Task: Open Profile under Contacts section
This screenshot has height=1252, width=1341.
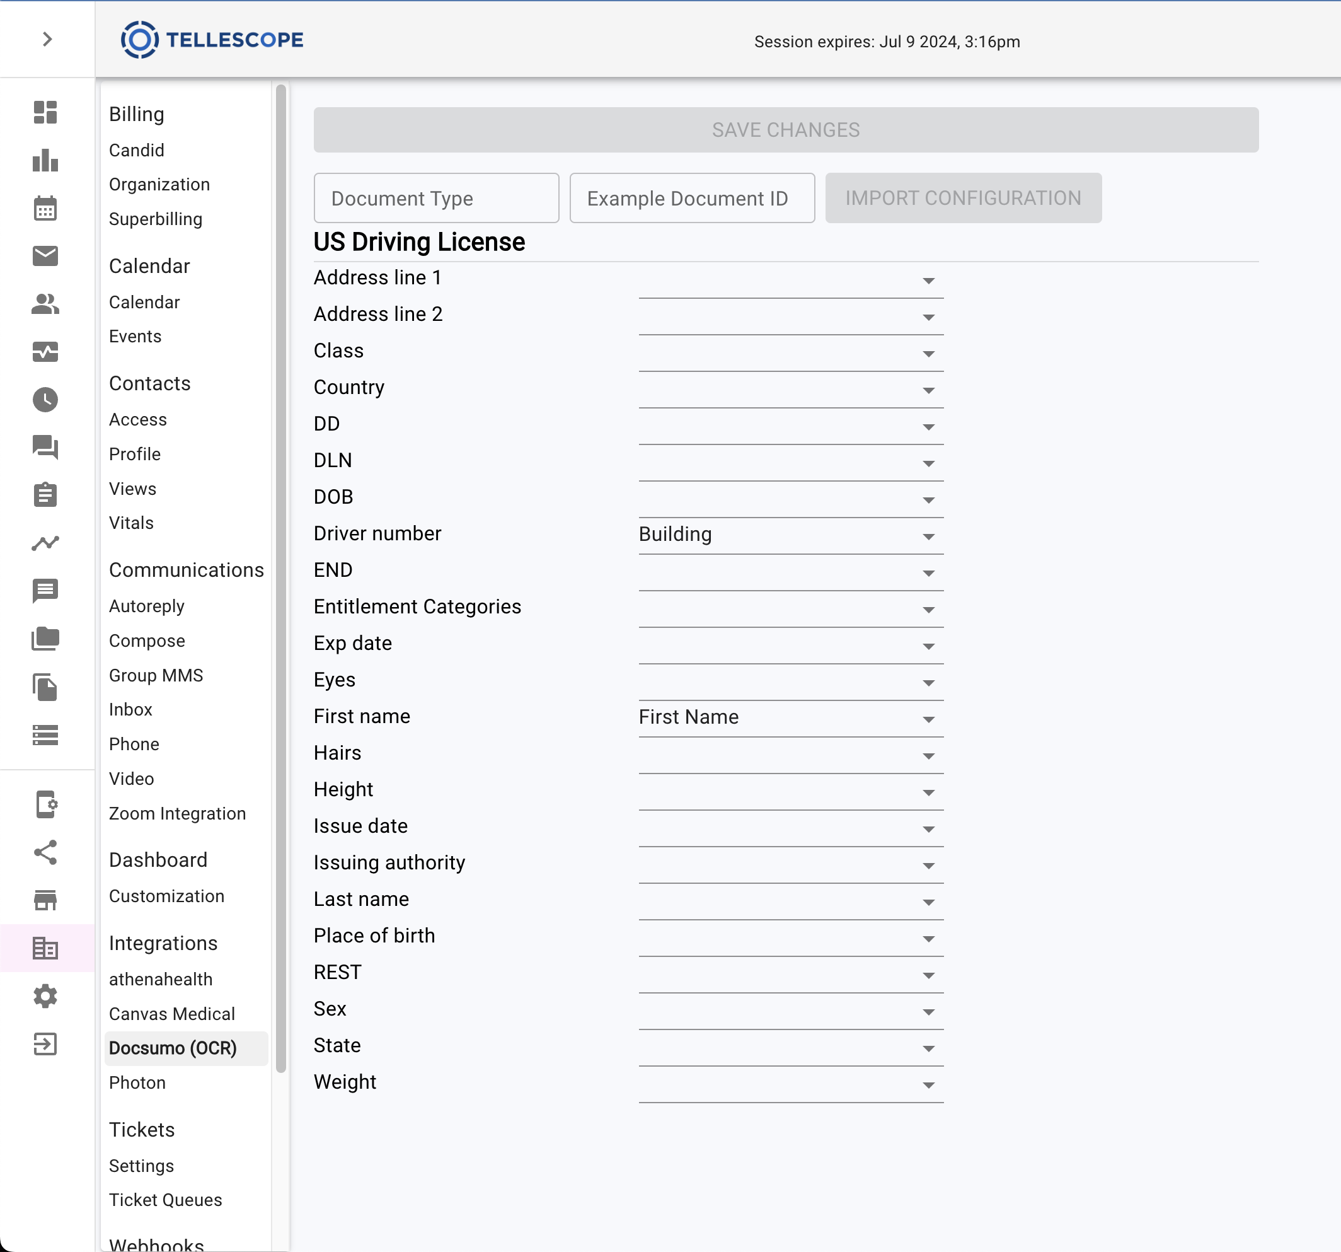Action: tap(135, 455)
